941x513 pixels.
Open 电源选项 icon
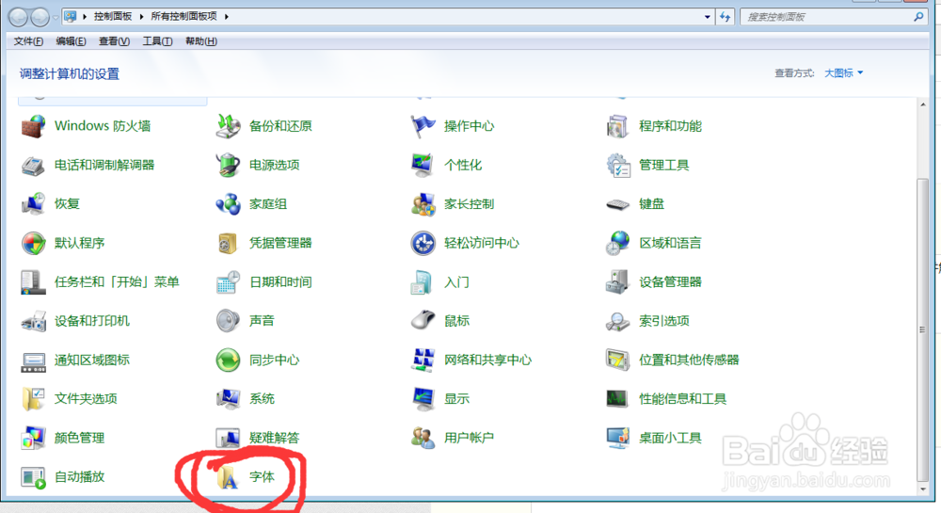pyautogui.click(x=228, y=165)
